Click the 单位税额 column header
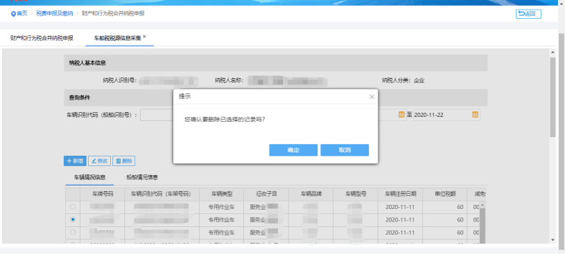Image resolution: width=565 pixels, height=254 pixels. (x=445, y=194)
